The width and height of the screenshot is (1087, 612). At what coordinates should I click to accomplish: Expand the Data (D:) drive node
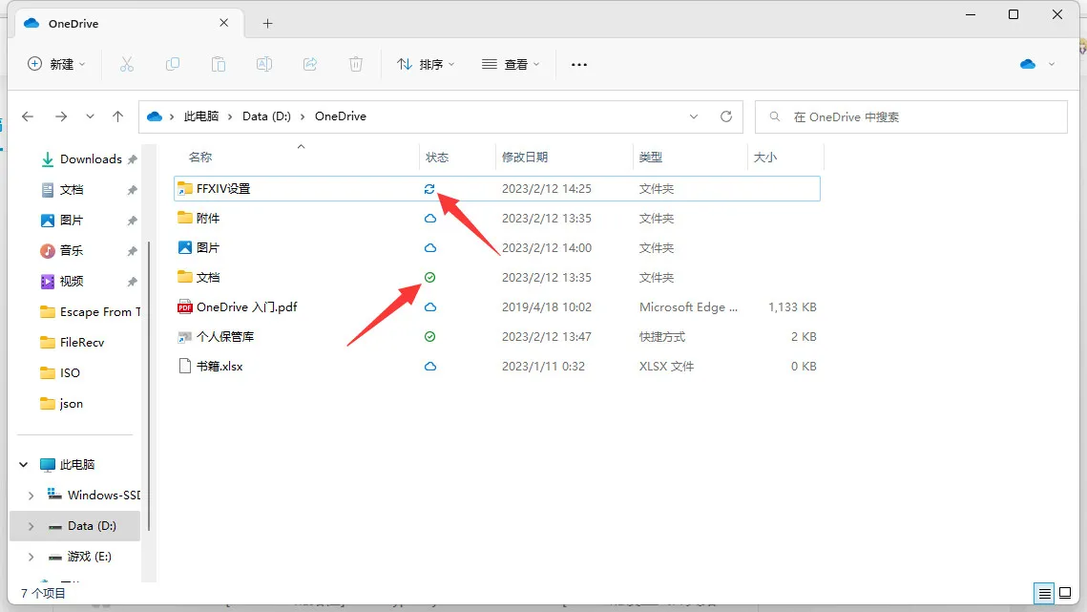pyautogui.click(x=31, y=526)
